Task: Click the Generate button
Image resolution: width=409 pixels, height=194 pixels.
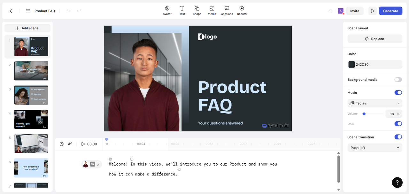Action: coord(390,11)
